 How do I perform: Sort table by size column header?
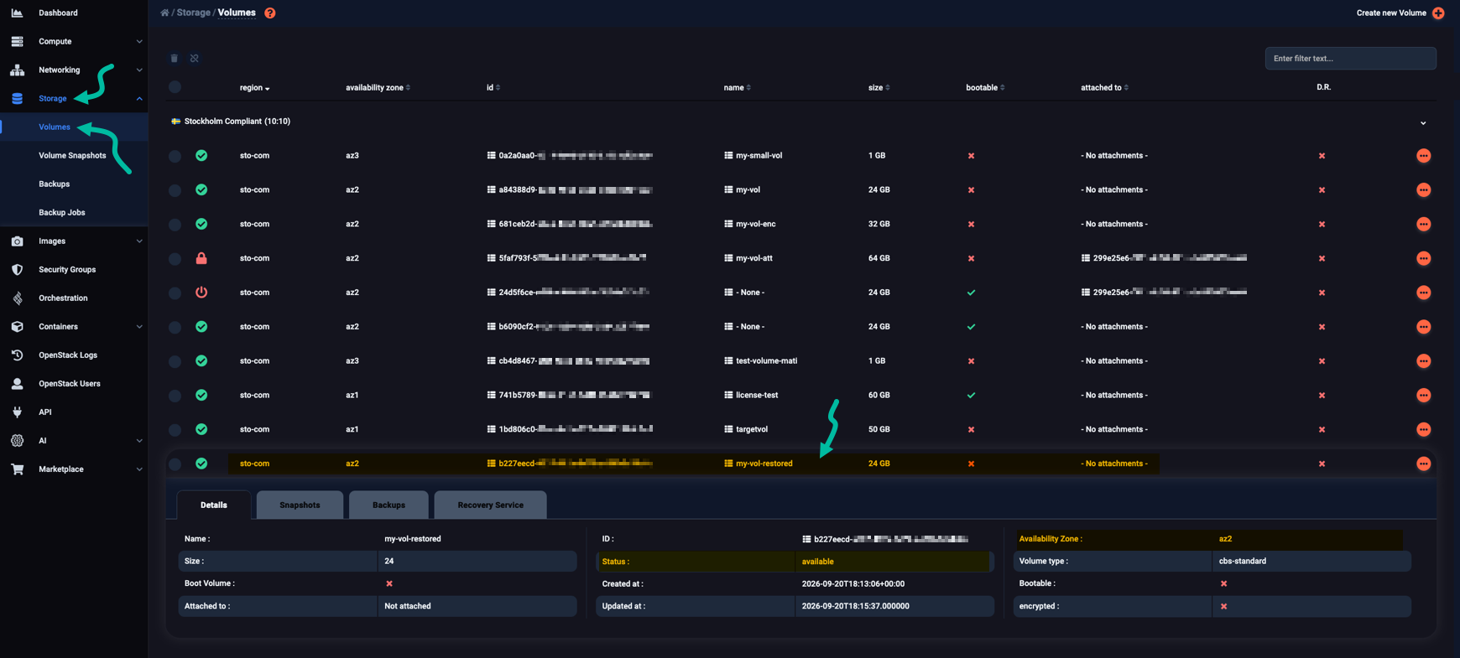879,87
